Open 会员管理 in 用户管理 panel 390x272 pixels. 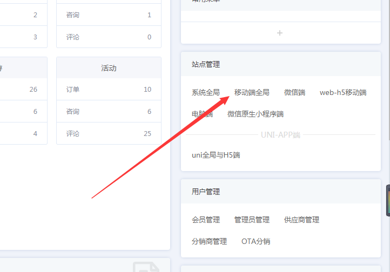click(206, 220)
